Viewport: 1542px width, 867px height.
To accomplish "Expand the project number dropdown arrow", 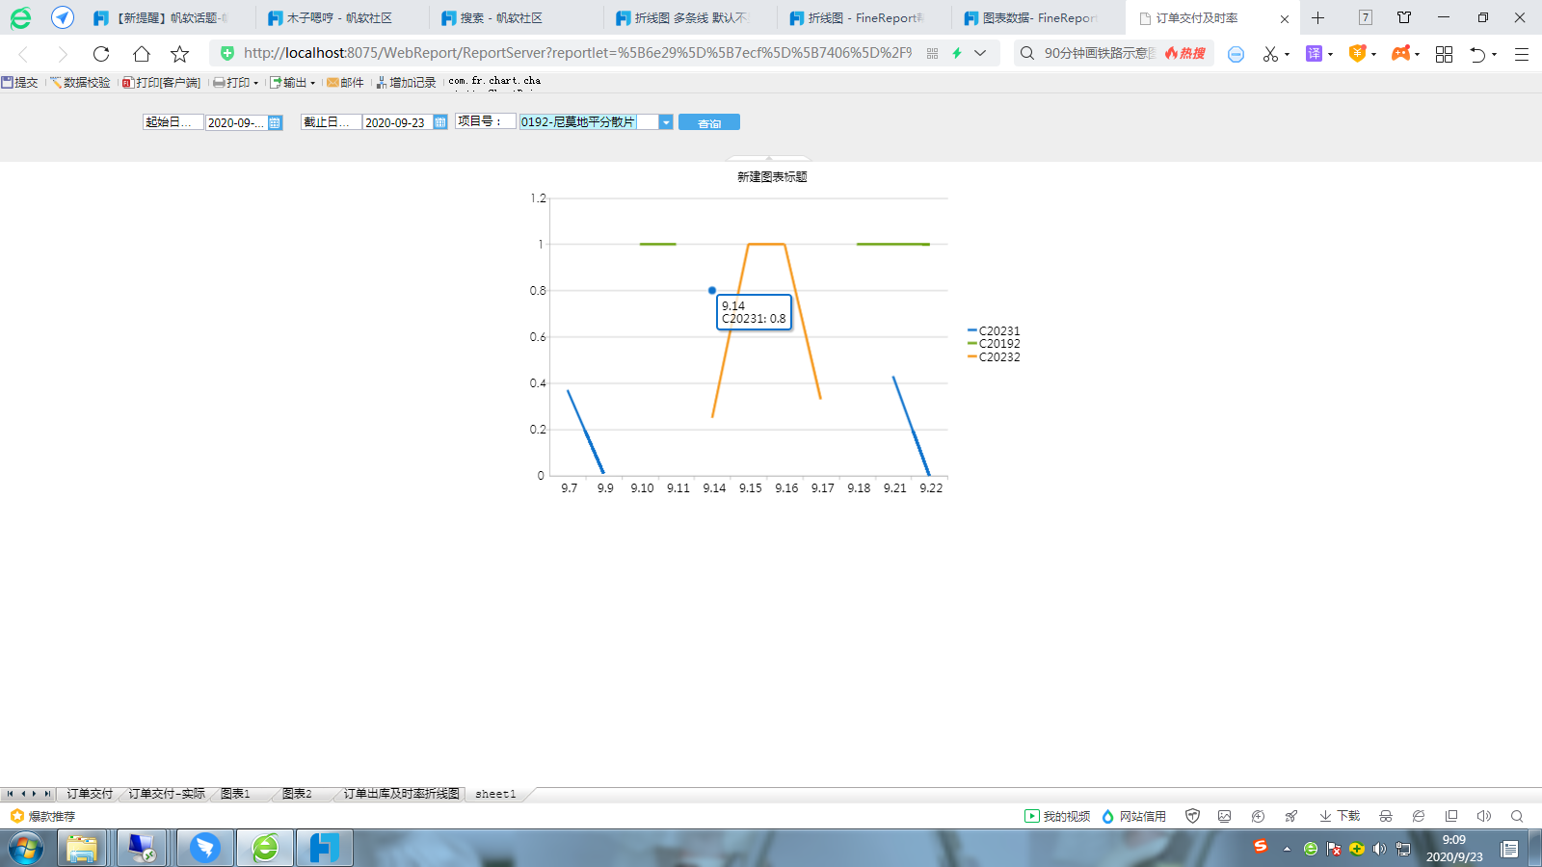I will click(666, 122).
